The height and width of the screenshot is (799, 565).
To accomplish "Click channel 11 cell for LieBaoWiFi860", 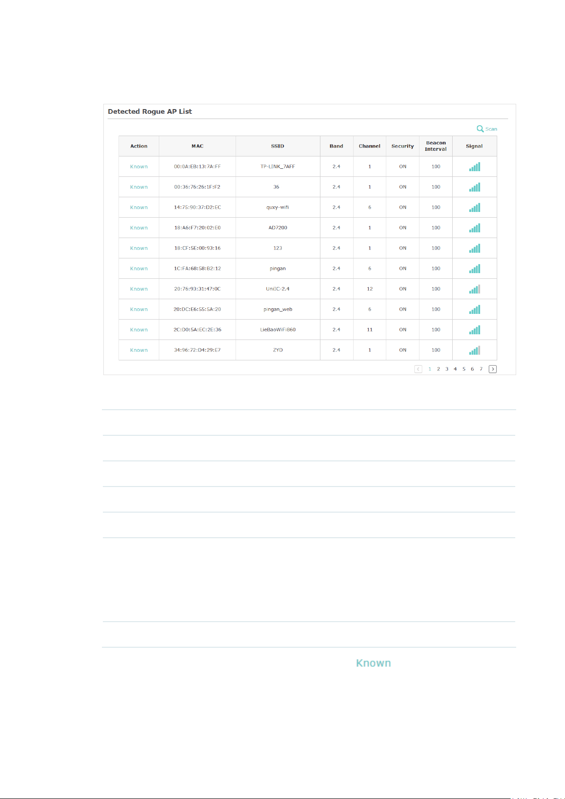I will (370, 330).
